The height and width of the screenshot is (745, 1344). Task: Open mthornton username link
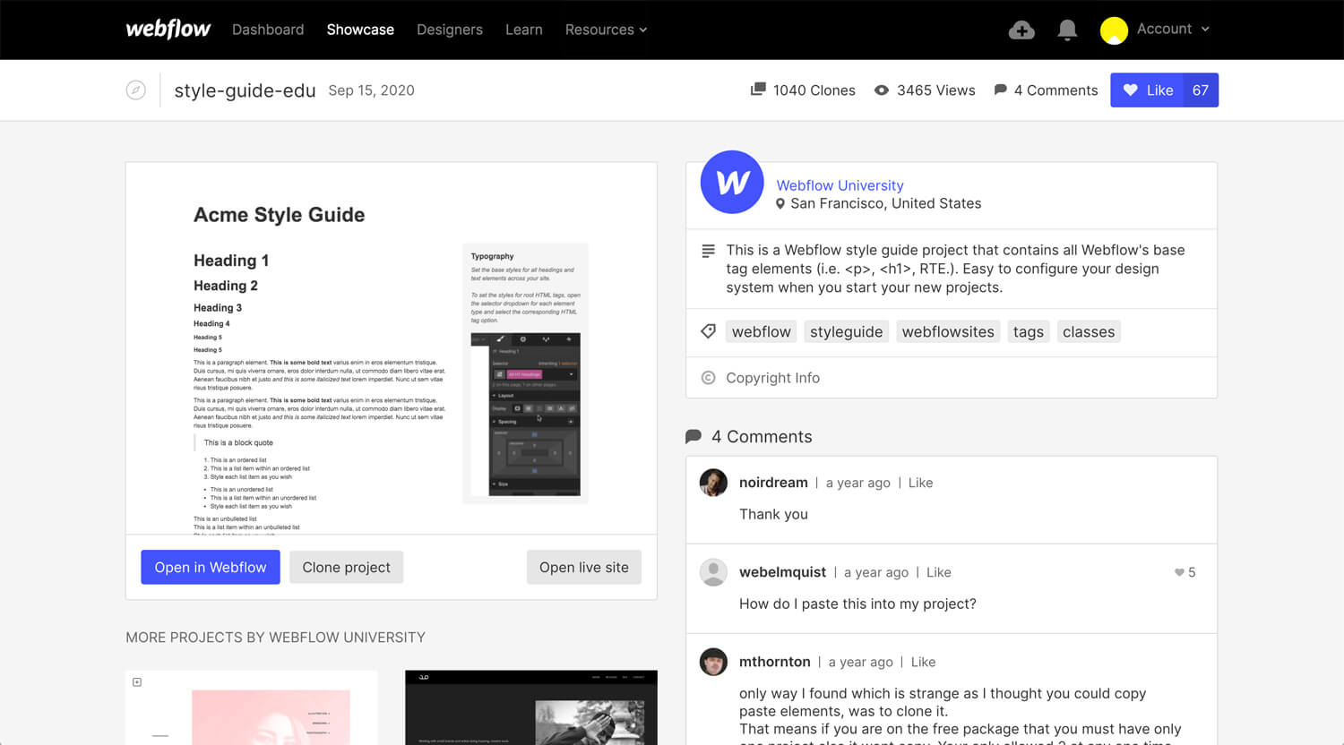point(774,662)
